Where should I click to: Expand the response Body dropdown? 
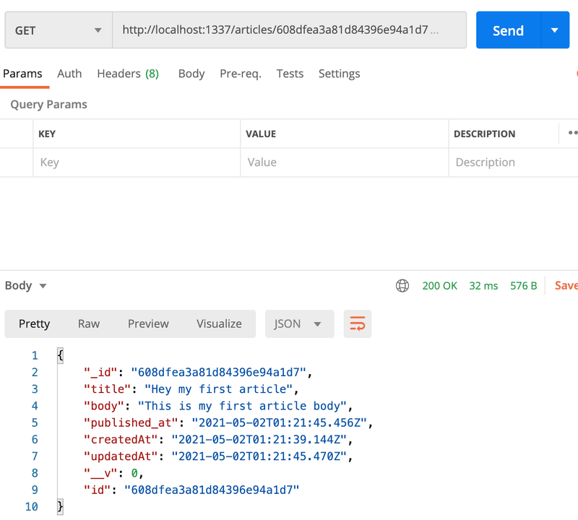coord(25,285)
